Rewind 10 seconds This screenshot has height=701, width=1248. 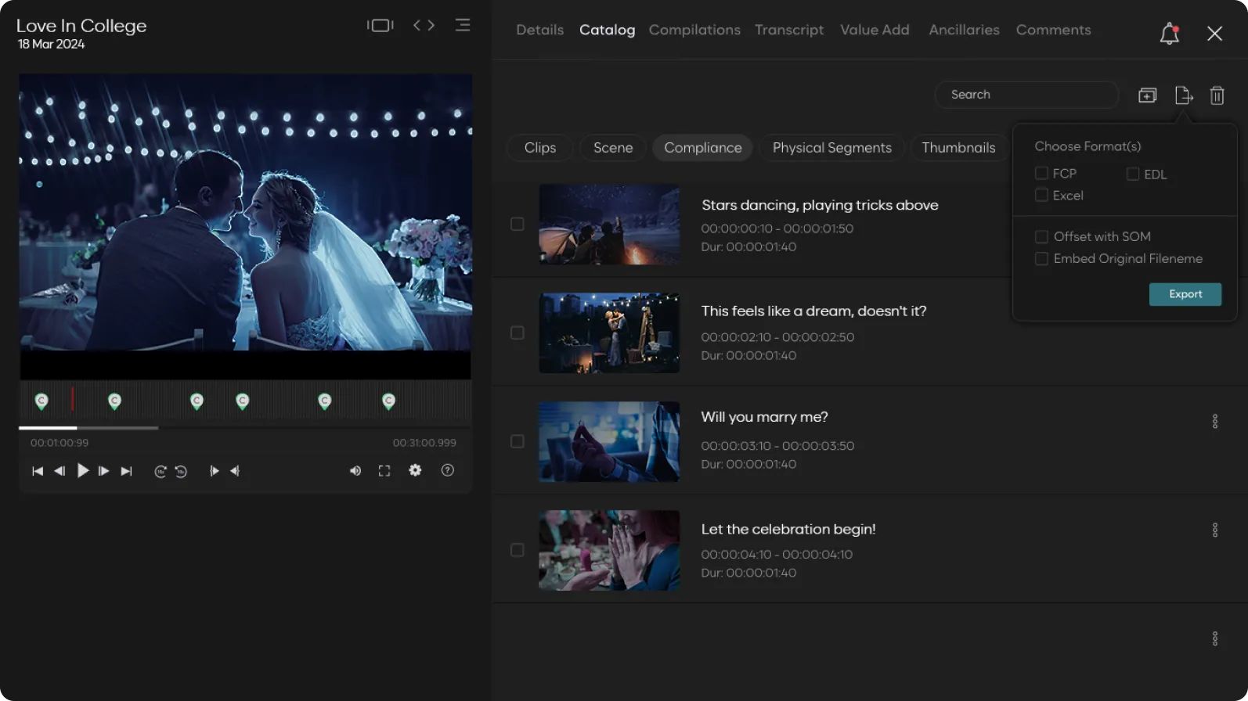click(x=181, y=471)
